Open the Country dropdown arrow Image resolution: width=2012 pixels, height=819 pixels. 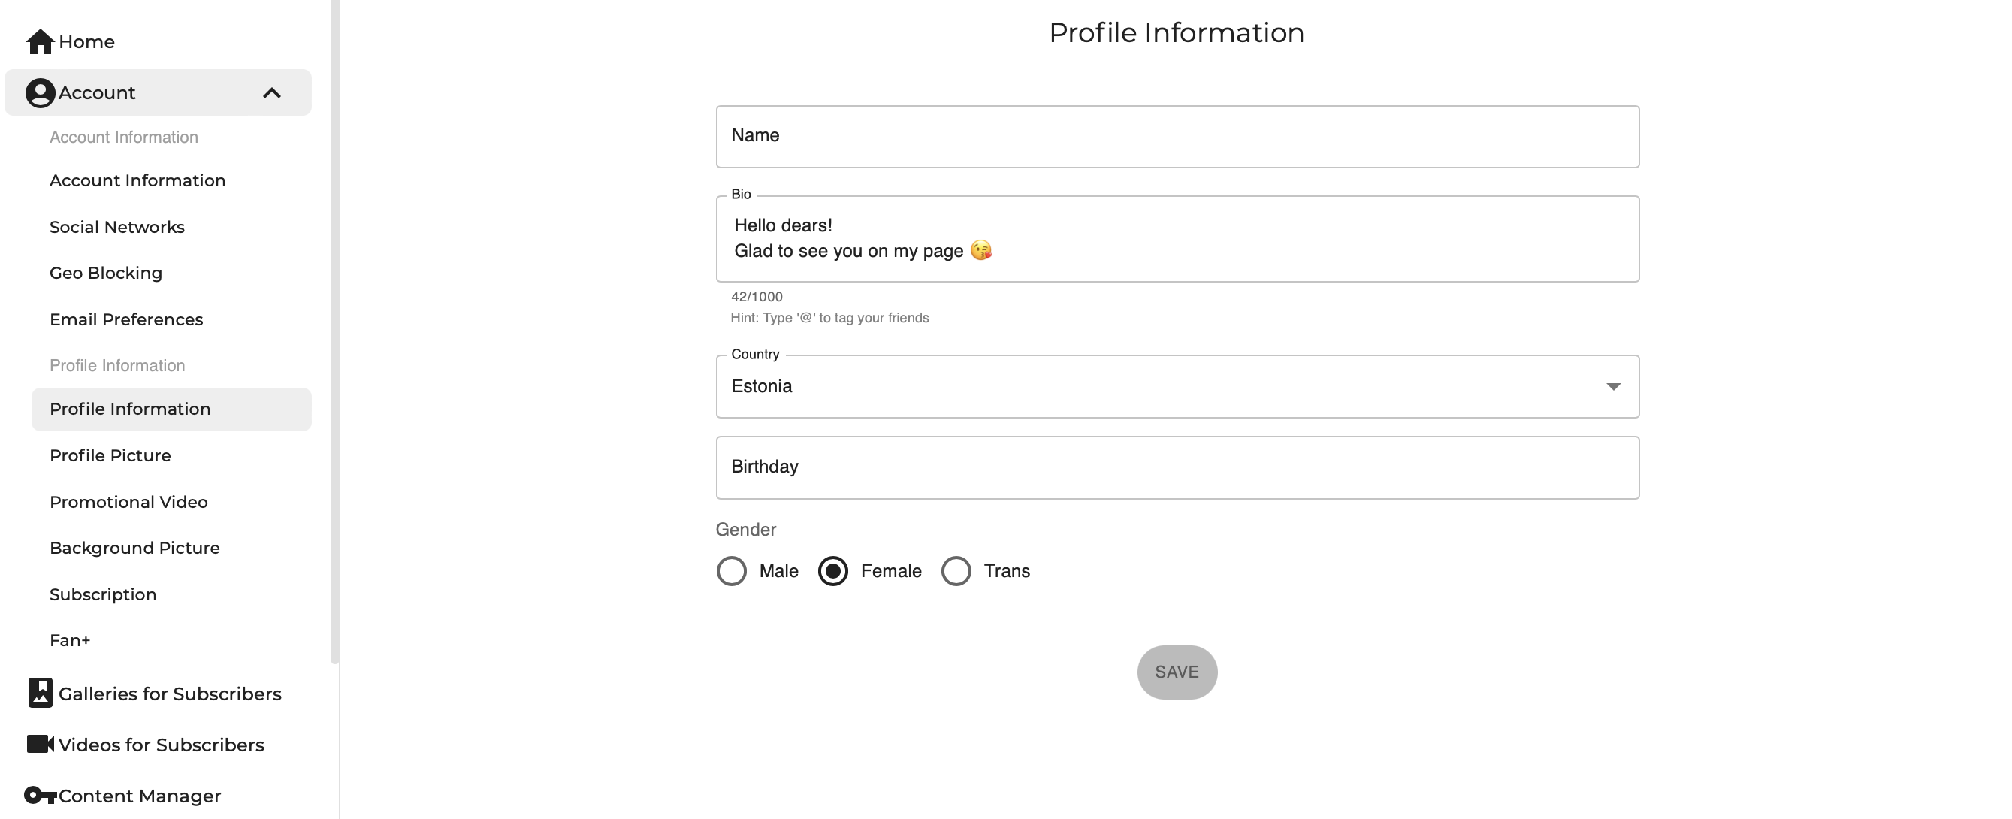pos(1613,387)
